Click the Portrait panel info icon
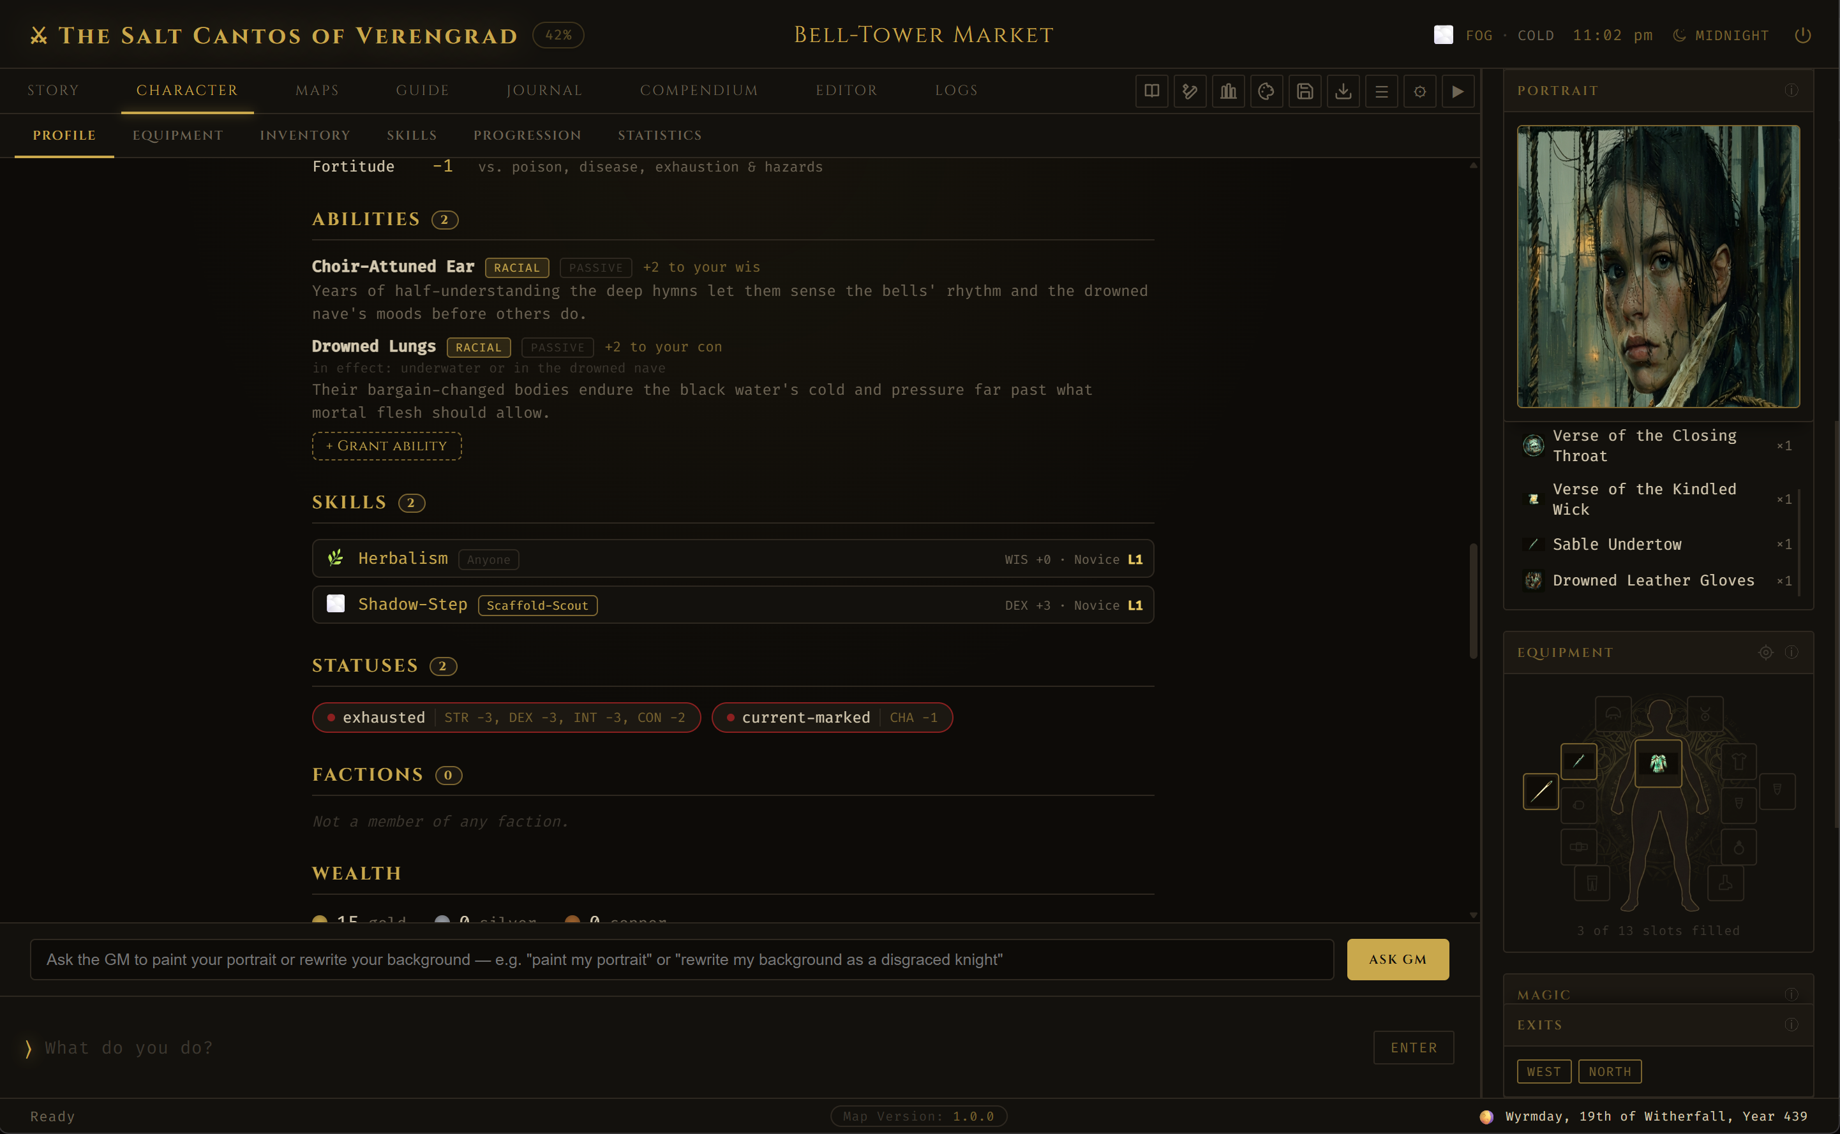 1791,90
